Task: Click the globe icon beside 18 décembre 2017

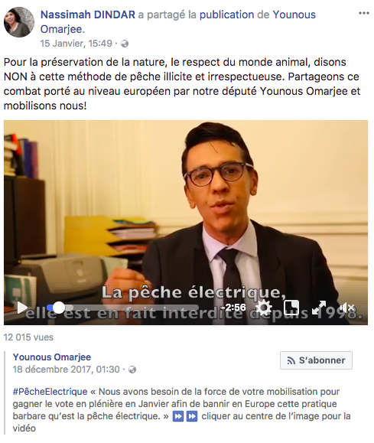Action: (x=132, y=370)
